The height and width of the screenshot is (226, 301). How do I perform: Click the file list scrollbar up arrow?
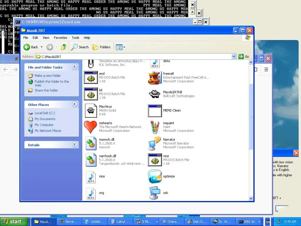[x=251, y=62]
